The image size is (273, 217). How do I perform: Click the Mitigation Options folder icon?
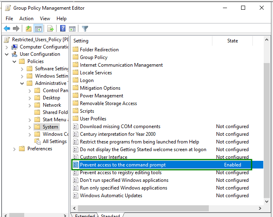[x=76, y=88]
